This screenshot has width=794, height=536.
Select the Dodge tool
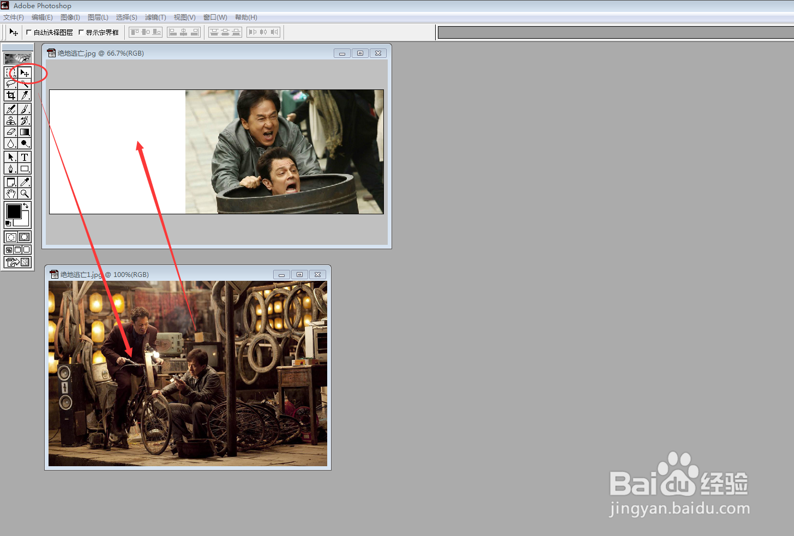point(25,143)
